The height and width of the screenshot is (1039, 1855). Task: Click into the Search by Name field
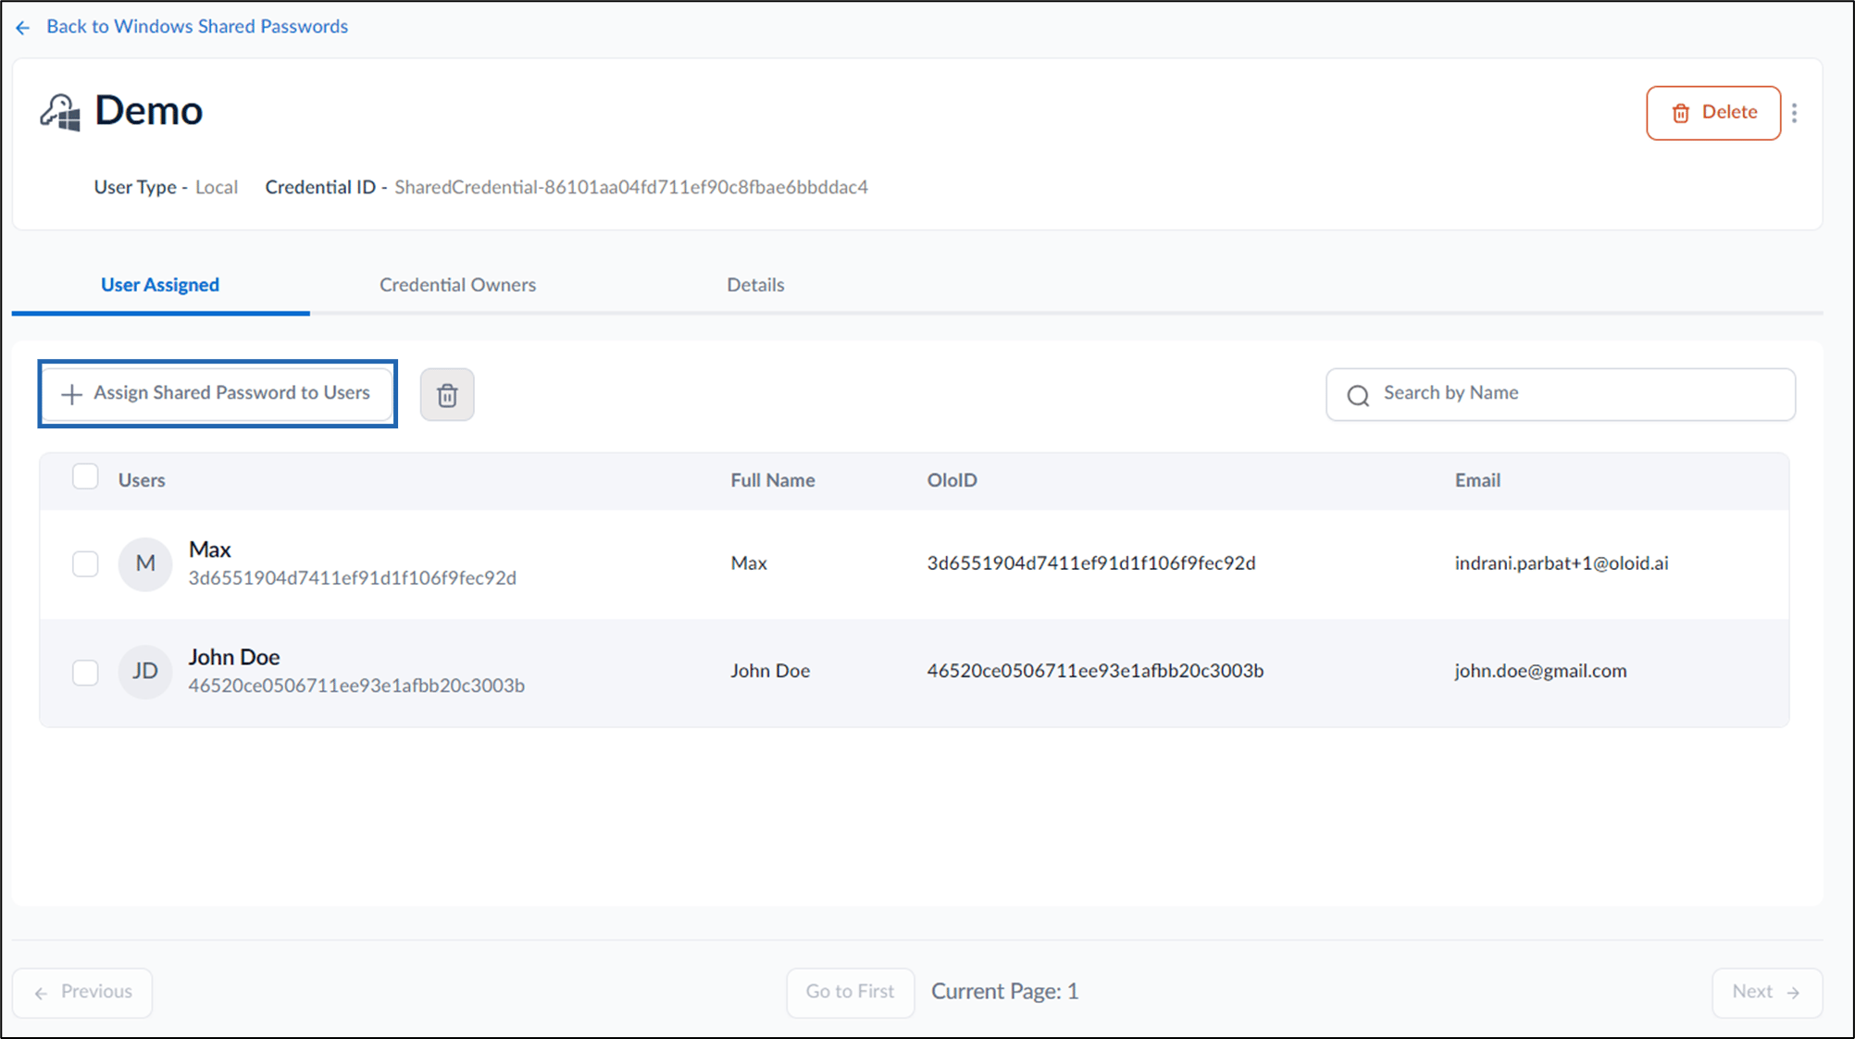[x=1561, y=395]
